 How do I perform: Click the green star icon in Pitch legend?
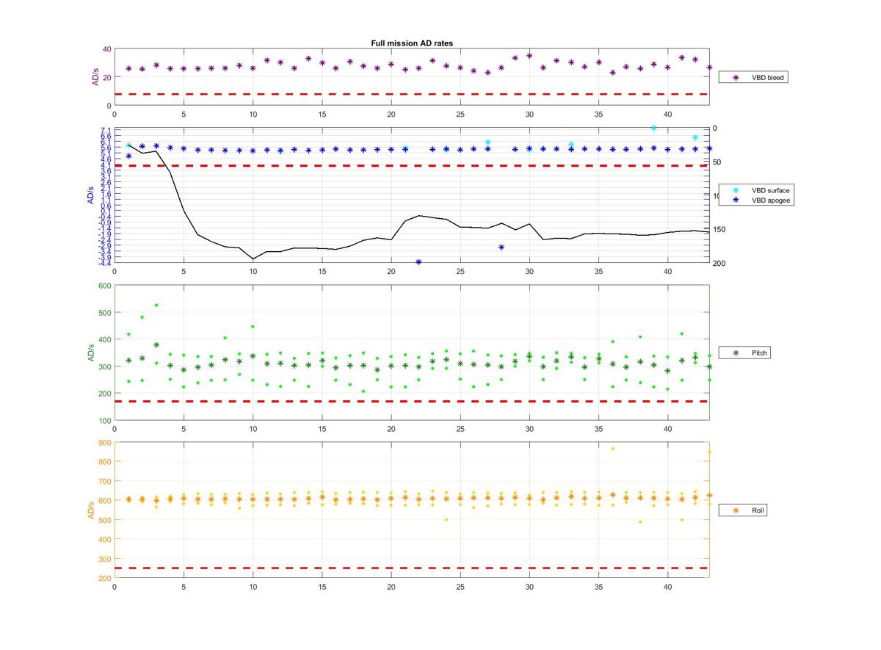click(x=736, y=353)
